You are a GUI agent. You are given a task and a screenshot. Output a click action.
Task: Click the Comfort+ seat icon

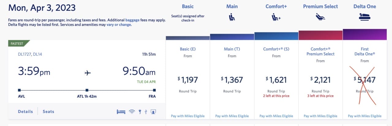pyautogui.click(x=276, y=18)
